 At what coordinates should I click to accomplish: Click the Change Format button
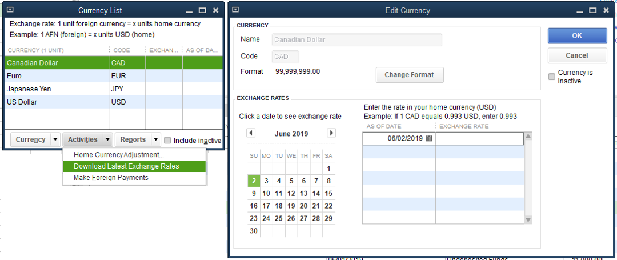tap(410, 75)
